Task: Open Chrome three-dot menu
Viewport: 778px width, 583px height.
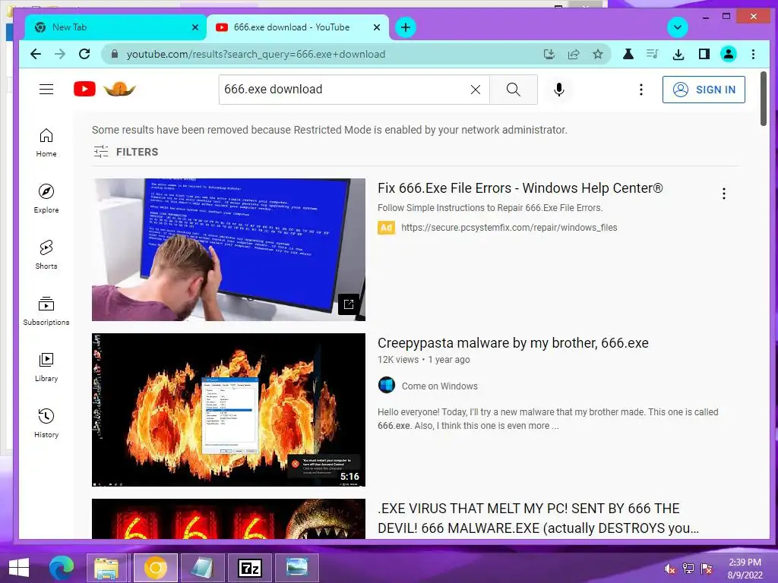Action: [753, 54]
